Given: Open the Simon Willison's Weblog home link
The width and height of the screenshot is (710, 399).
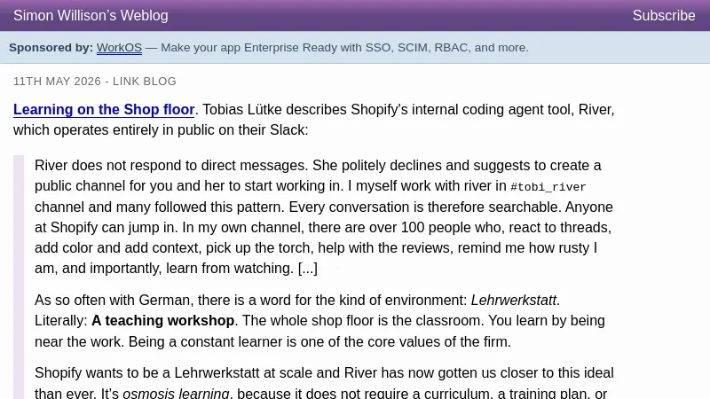Looking at the screenshot, I should point(91,15).
